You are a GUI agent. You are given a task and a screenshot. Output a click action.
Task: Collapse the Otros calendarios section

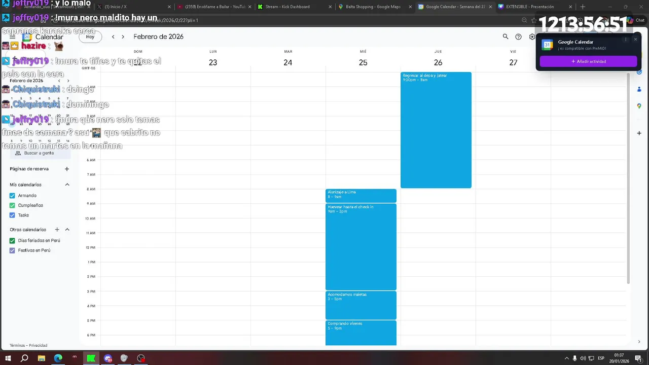[x=67, y=230]
